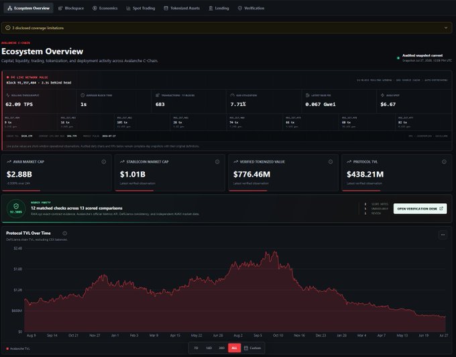Click the info icon on Verified Tokenized Value card

click(x=331, y=162)
